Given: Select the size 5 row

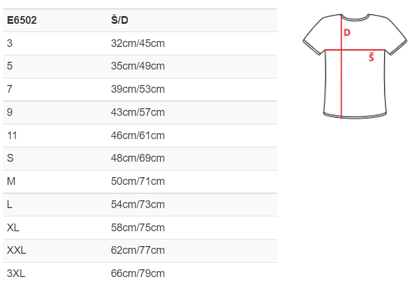Looking at the screenshot, I should [140, 67].
